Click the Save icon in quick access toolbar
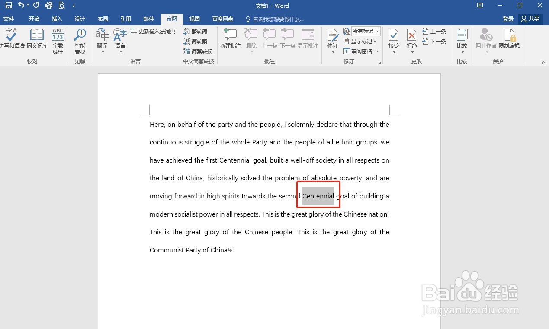Screen dimensions: 549x329 pyautogui.click(x=9, y=6)
